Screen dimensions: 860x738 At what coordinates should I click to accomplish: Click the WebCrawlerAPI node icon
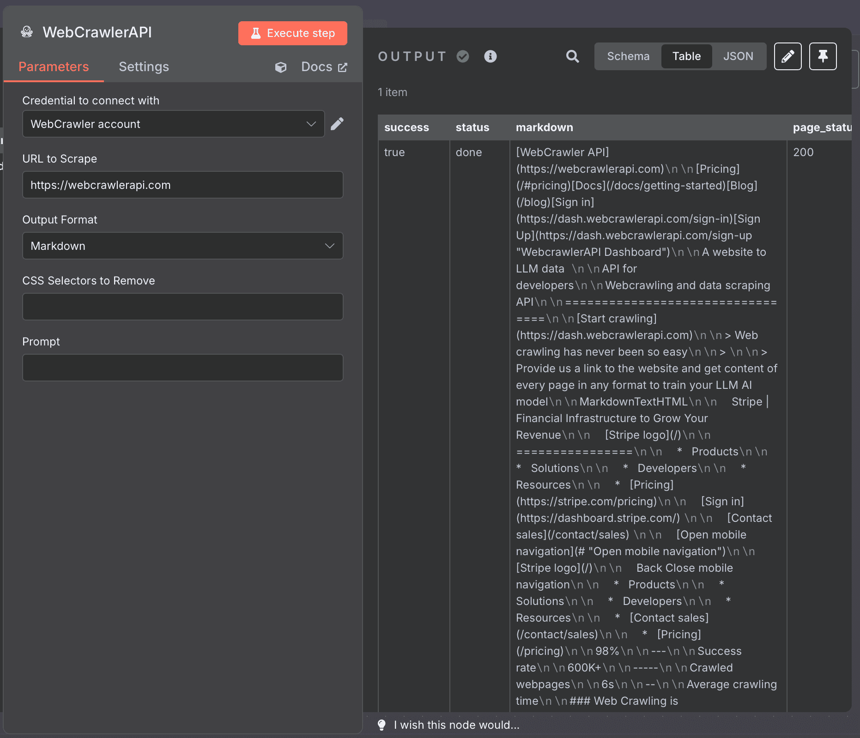[27, 32]
